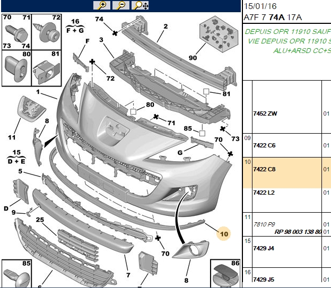Screen dimensions: 331x288
Task: Click the screw thumbnail labeled 70 71
Action: click(x=16, y=32)
